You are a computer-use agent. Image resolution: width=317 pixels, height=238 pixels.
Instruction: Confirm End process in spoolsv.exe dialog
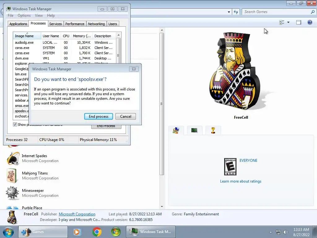click(98, 117)
